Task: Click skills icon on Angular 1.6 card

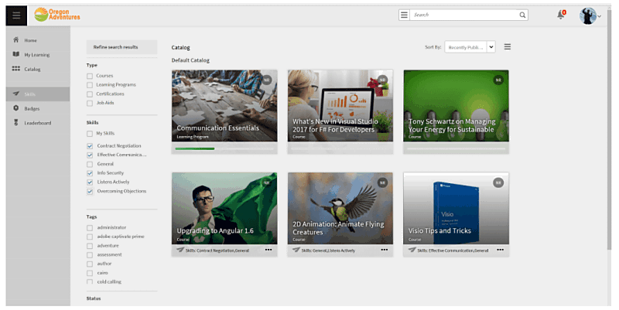Action: [x=180, y=250]
